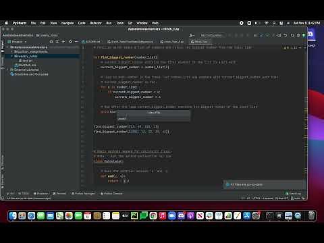
Task: Click the UTF-8 encoding status entry
Action: pyautogui.click(x=256, y=198)
